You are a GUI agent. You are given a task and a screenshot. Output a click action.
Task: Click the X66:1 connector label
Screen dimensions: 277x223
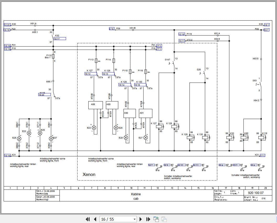49,82
